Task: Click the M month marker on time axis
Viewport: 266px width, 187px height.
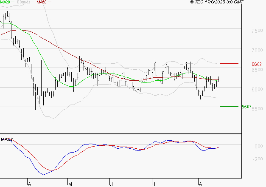Action: click(70, 184)
